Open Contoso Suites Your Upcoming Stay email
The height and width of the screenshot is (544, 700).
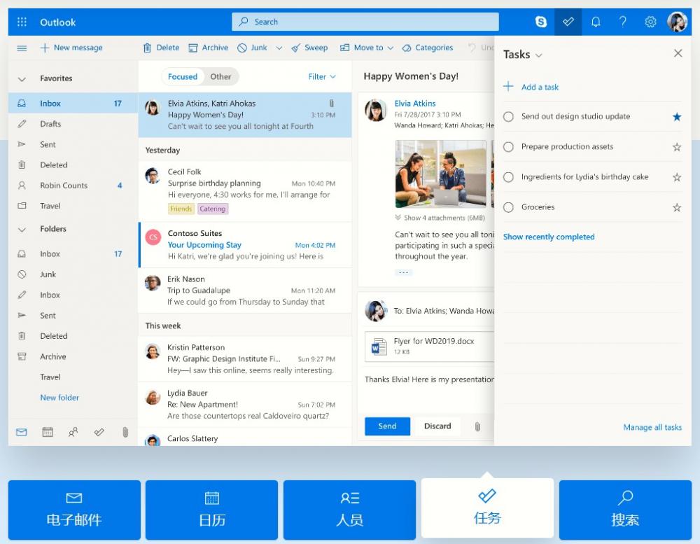tap(245, 245)
